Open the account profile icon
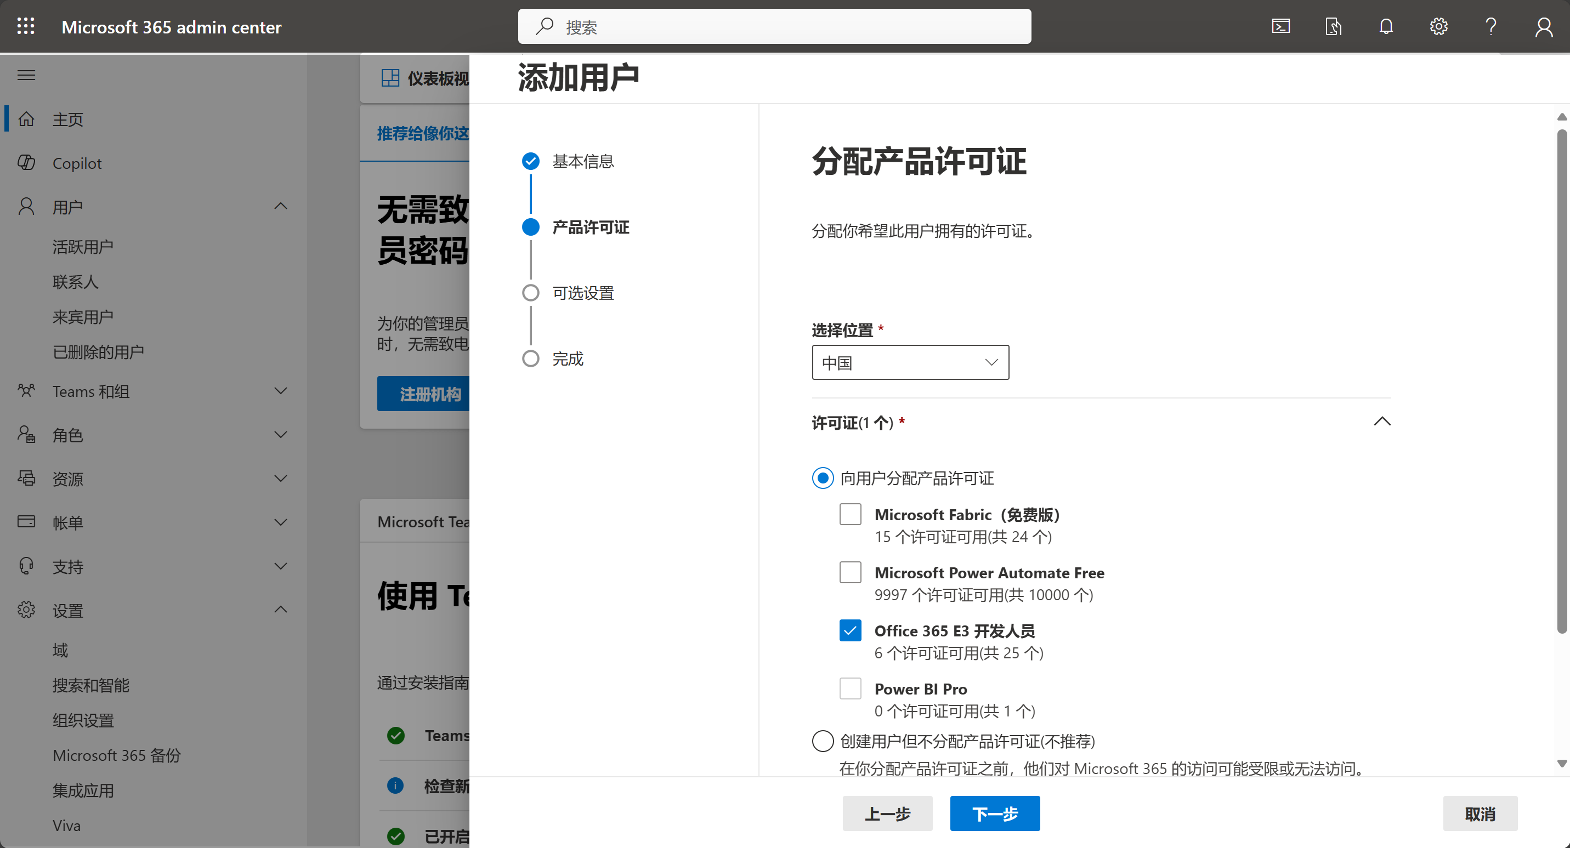This screenshot has width=1570, height=848. click(1544, 26)
